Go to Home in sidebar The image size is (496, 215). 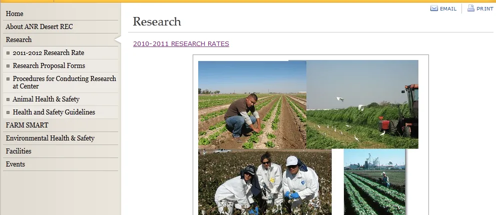15,13
